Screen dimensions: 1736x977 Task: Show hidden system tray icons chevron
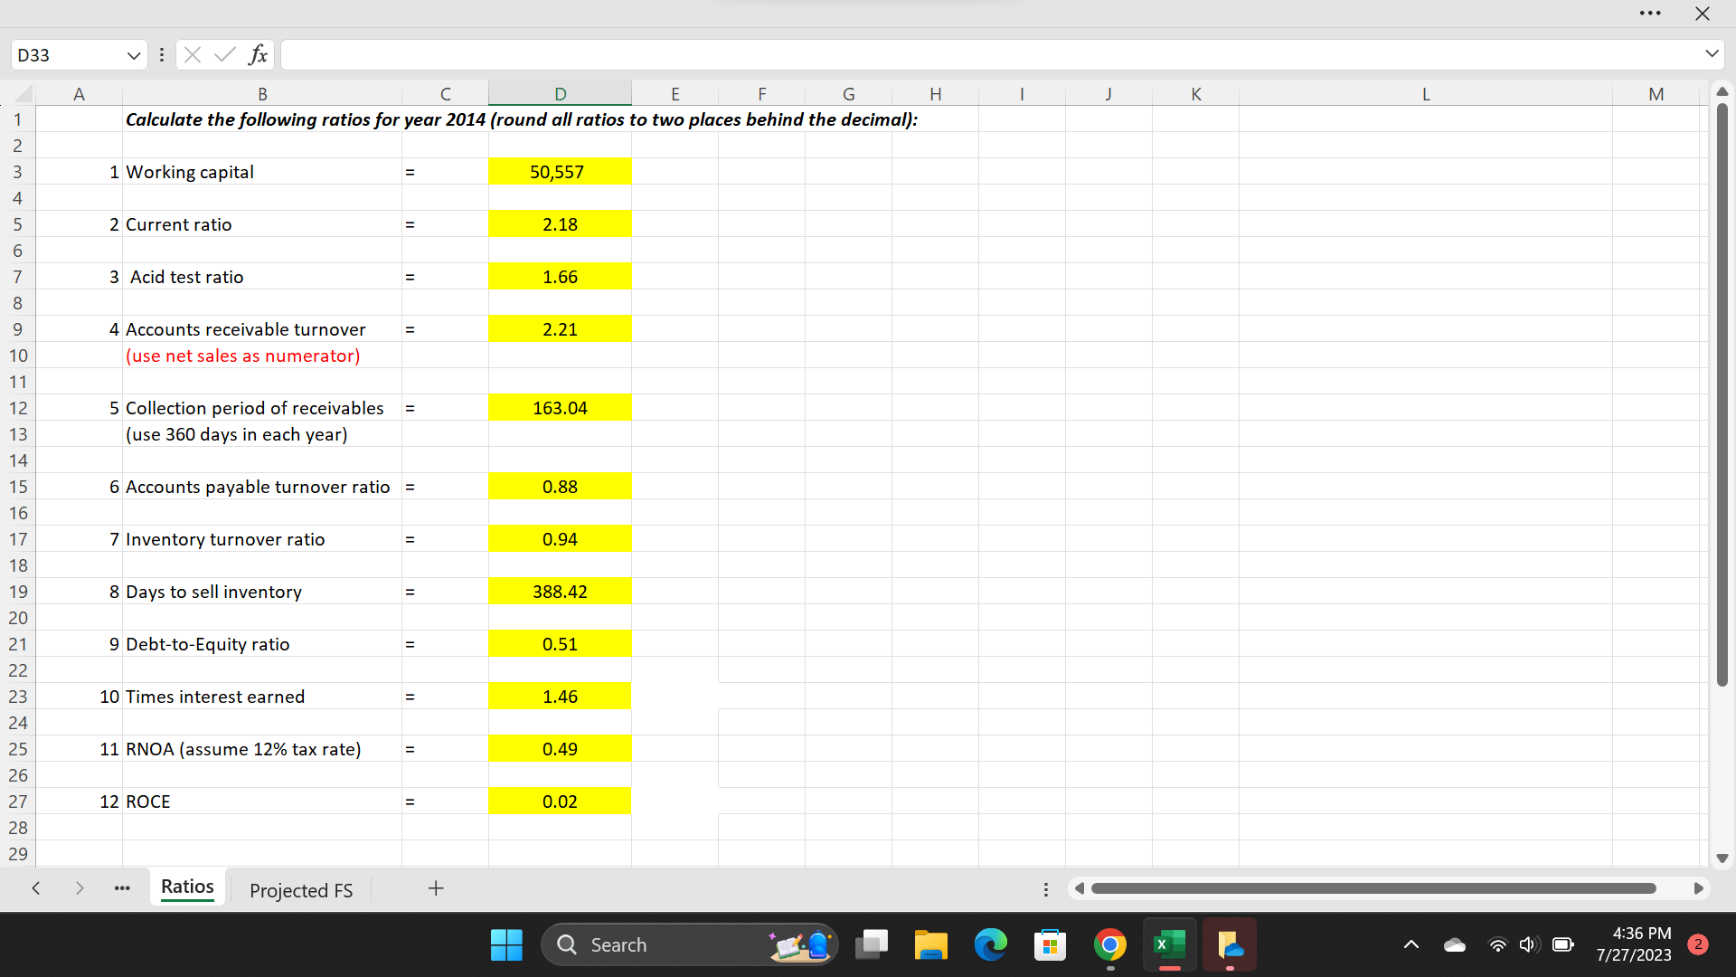[1410, 945]
